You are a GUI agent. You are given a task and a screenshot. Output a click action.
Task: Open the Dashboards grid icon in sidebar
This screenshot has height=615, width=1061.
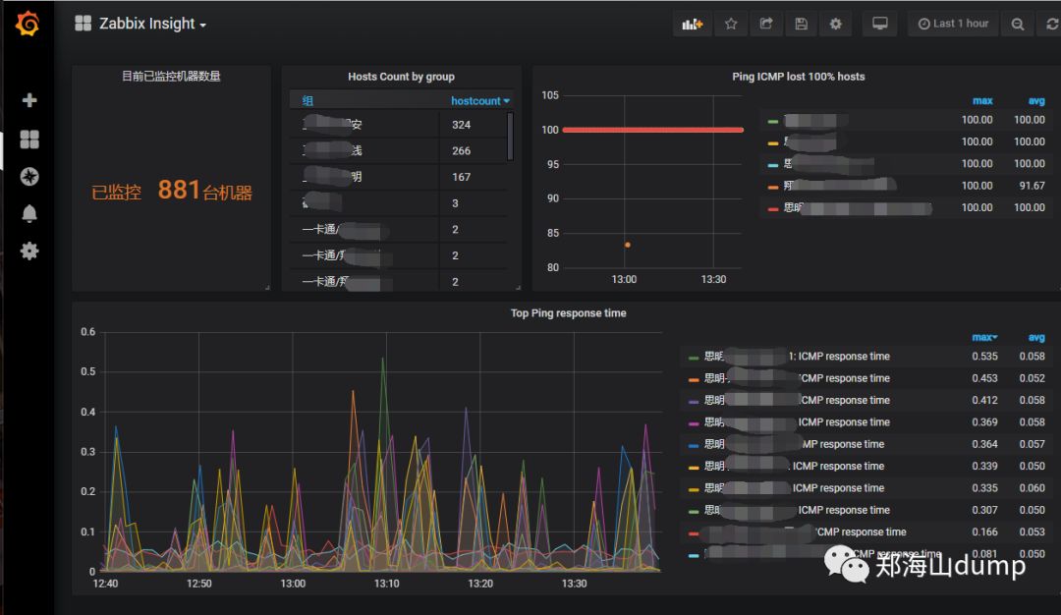[29, 140]
